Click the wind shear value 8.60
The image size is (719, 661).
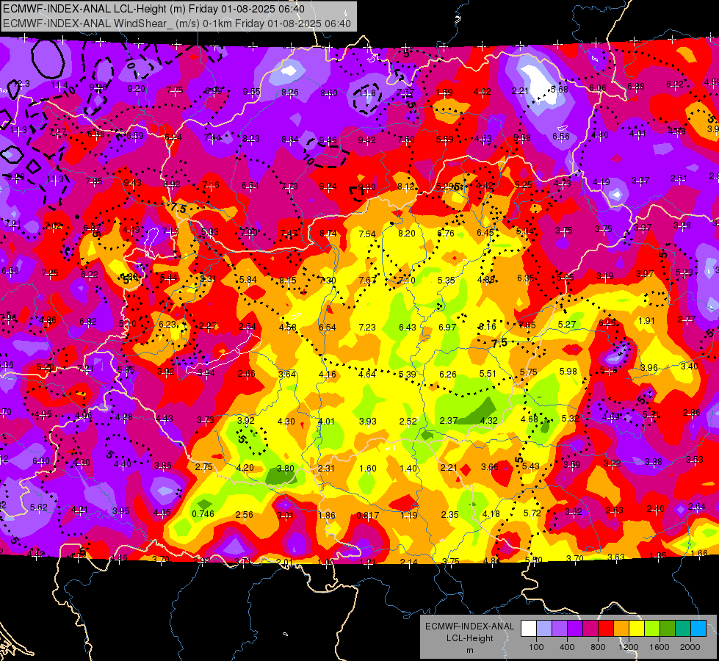(x=329, y=93)
